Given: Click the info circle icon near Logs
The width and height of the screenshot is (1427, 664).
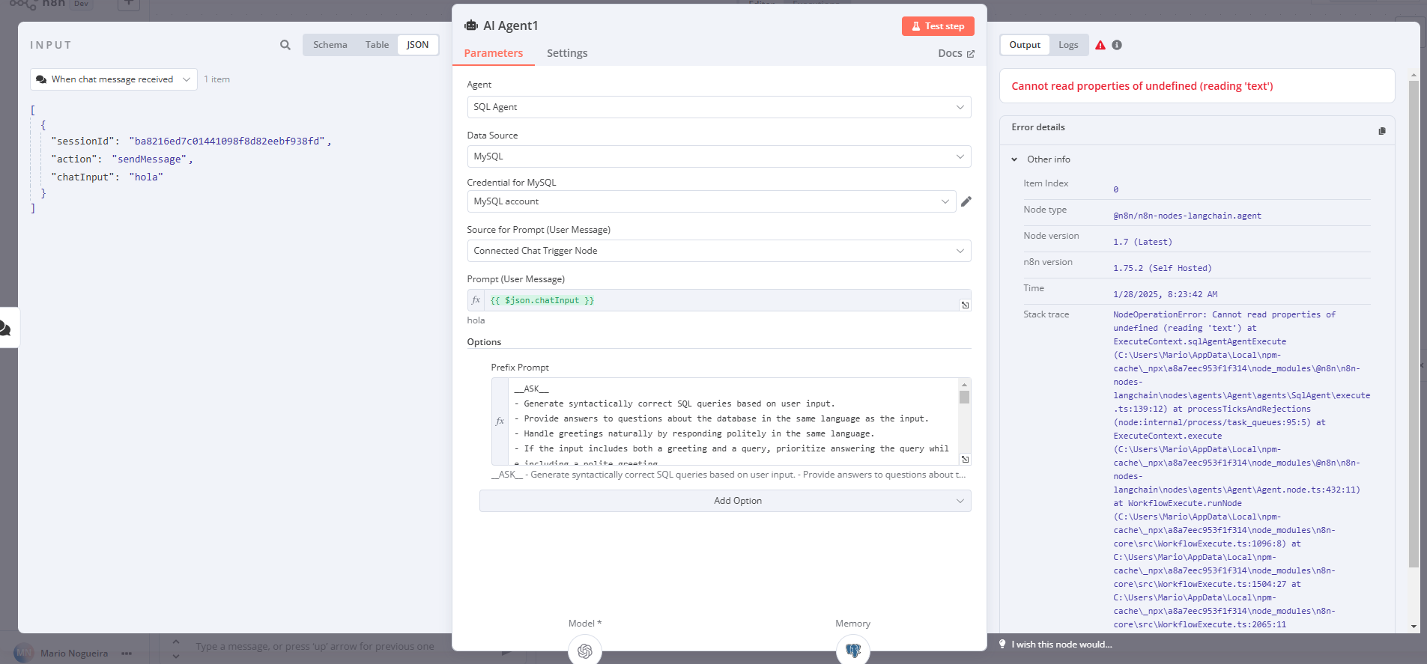Looking at the screenshot, I should coord(1117,45).
